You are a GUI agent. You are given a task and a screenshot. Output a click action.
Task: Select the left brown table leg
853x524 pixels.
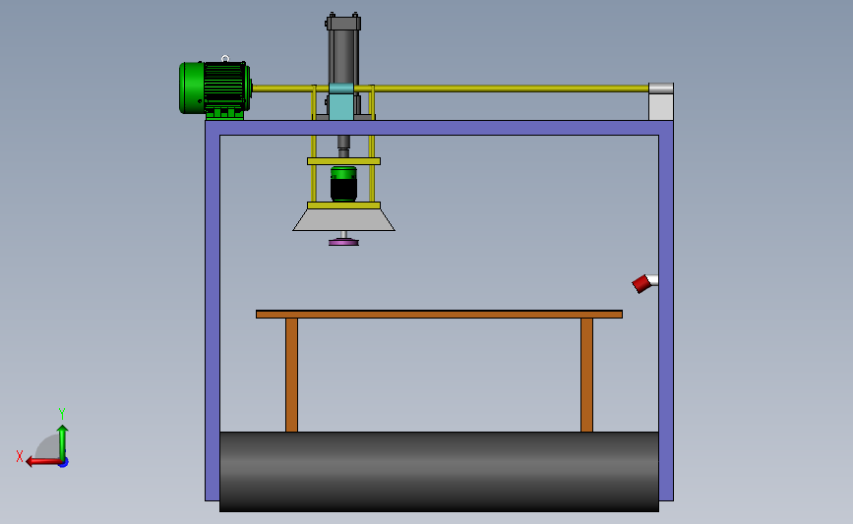(291, 376)
